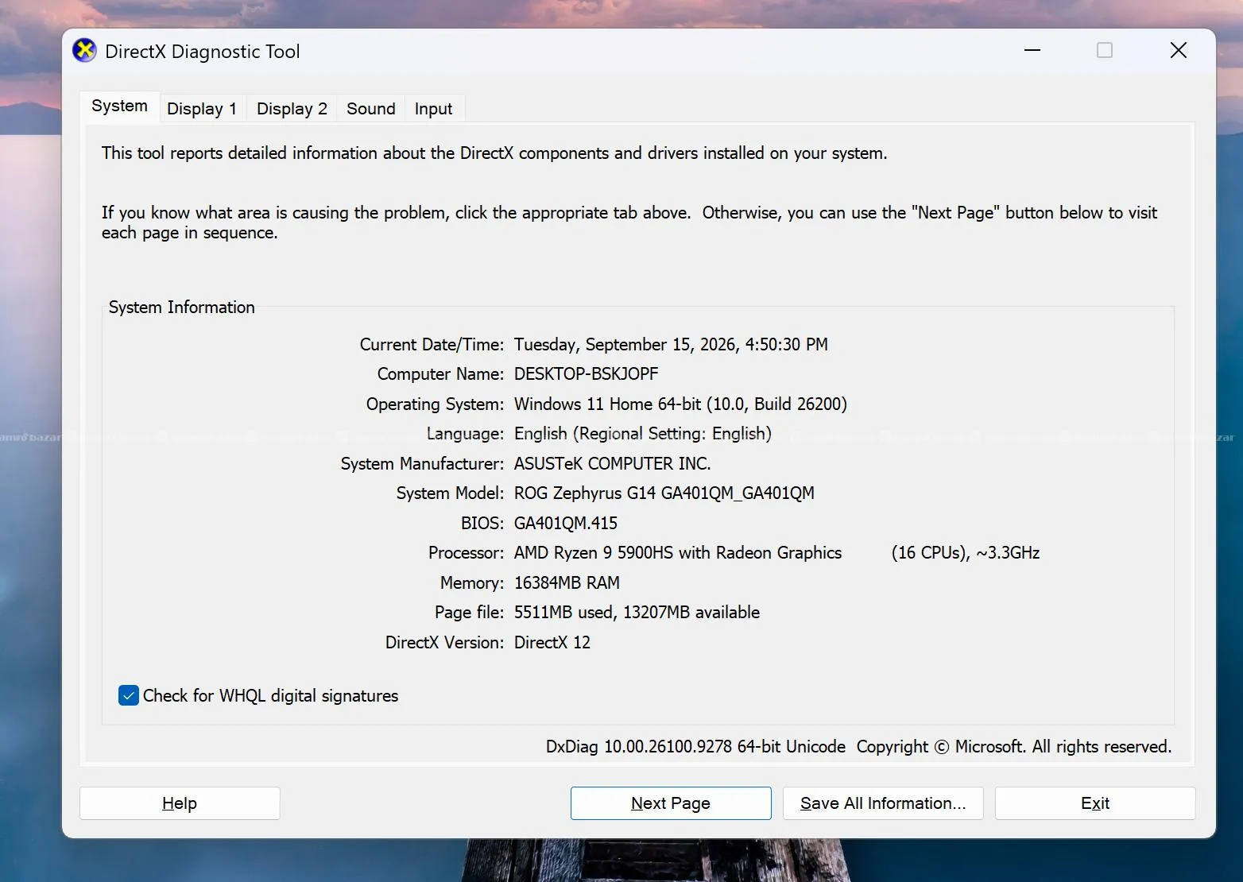Click the DxDiag 10.00.26100.9278 version text
Image resolution: width=1243 pixels, height=882 pixels.
695,747
